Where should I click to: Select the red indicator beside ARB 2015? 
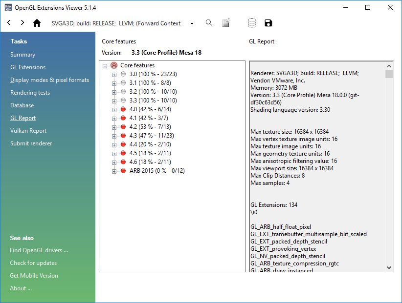pos(123,170)
